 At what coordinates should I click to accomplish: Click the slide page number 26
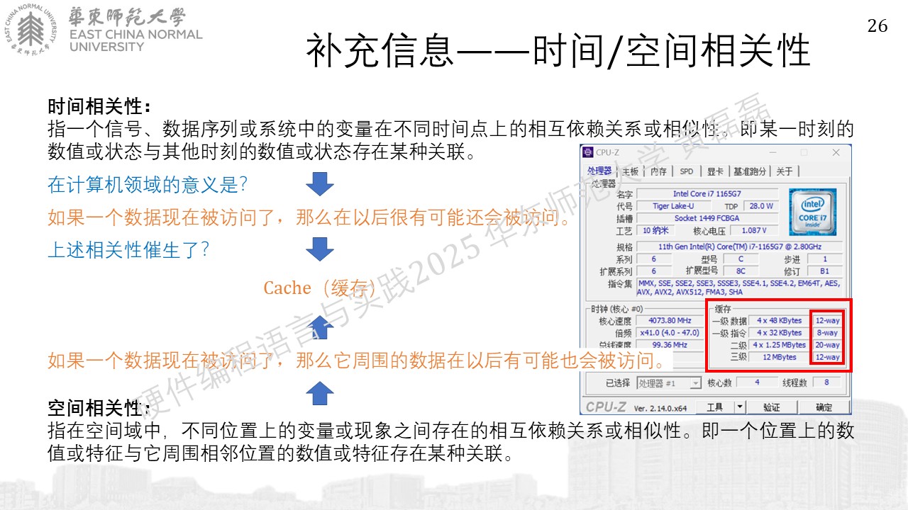click(877, 25)
